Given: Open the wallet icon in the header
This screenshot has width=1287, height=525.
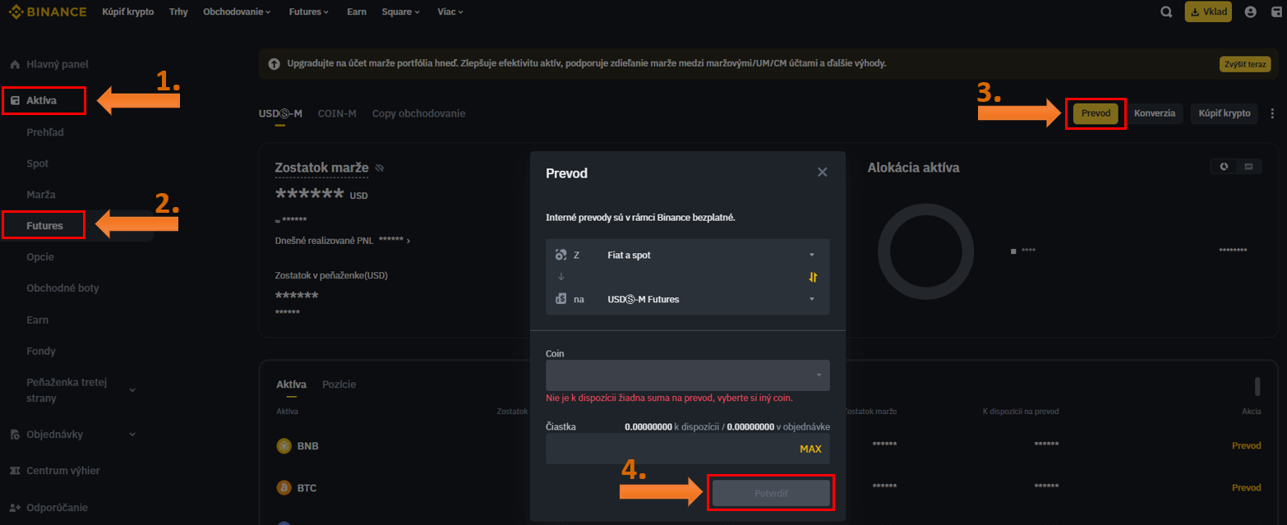Looking at the screenshot, I should (x=1276, y=12).
